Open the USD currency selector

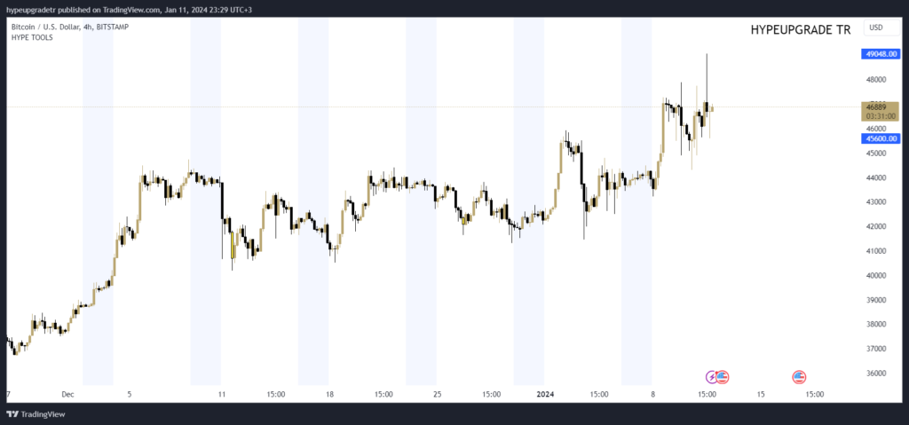876,28
